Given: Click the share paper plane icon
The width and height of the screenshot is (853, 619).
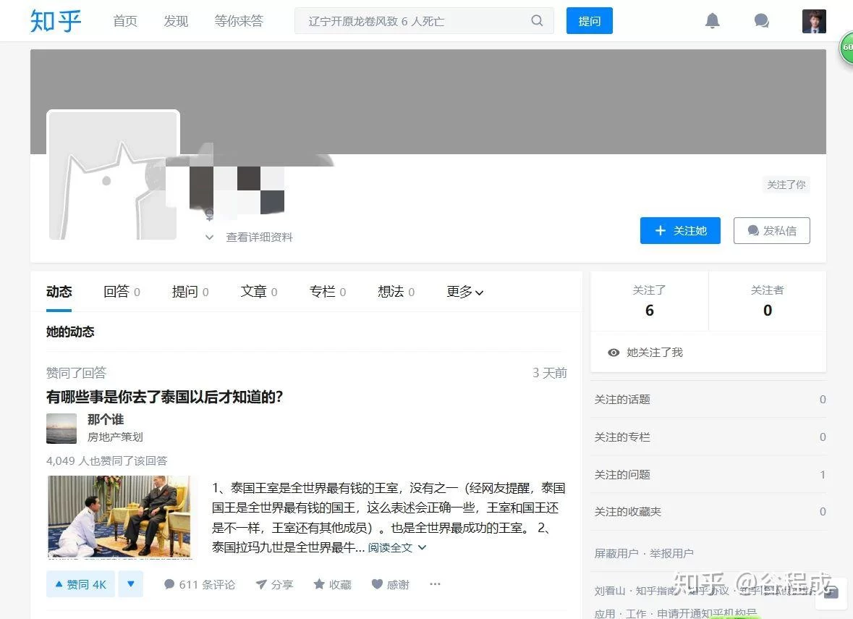Looking at the screenshot, I should tap(261, 584).
